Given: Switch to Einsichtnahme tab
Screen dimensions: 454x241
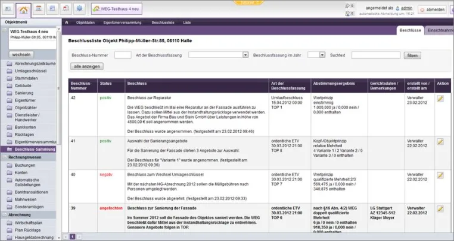Looking at the screenshot, I should (x=440, y=30).
